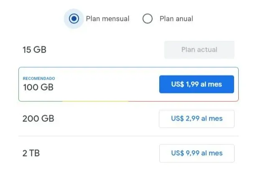Buy 100 GB for US$ 1,99 al mes
This screenshot has width=260, height=174.
coord(196,84)
